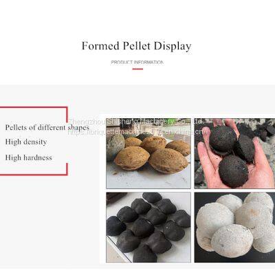275x275 pixels.
Task: Click the broken half briquette in hand
Action: pyautogui.click(x=245, y=148)
